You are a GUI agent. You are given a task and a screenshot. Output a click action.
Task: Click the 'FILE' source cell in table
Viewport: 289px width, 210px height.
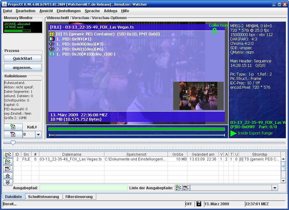(26, 159)
